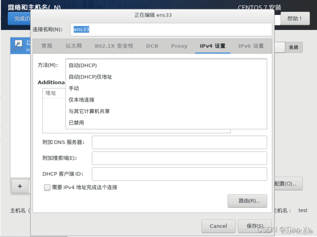The image size is (317, 237).
Task: Click the 附加搜索域 input field
Action: click(x=179, y=158)
